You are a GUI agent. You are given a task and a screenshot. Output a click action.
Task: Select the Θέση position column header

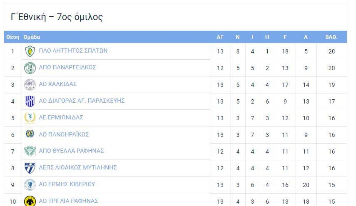[x=13, y=37]
